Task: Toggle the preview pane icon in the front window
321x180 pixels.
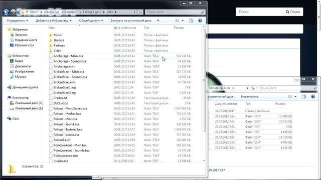Action: 191,20
